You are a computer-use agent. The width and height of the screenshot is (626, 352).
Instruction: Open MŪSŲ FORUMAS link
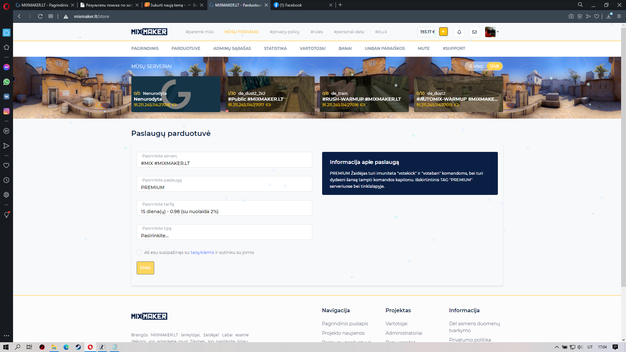pos(242,32)
